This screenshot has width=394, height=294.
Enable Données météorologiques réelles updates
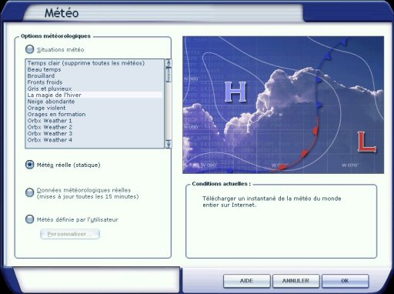coord(30,192)
